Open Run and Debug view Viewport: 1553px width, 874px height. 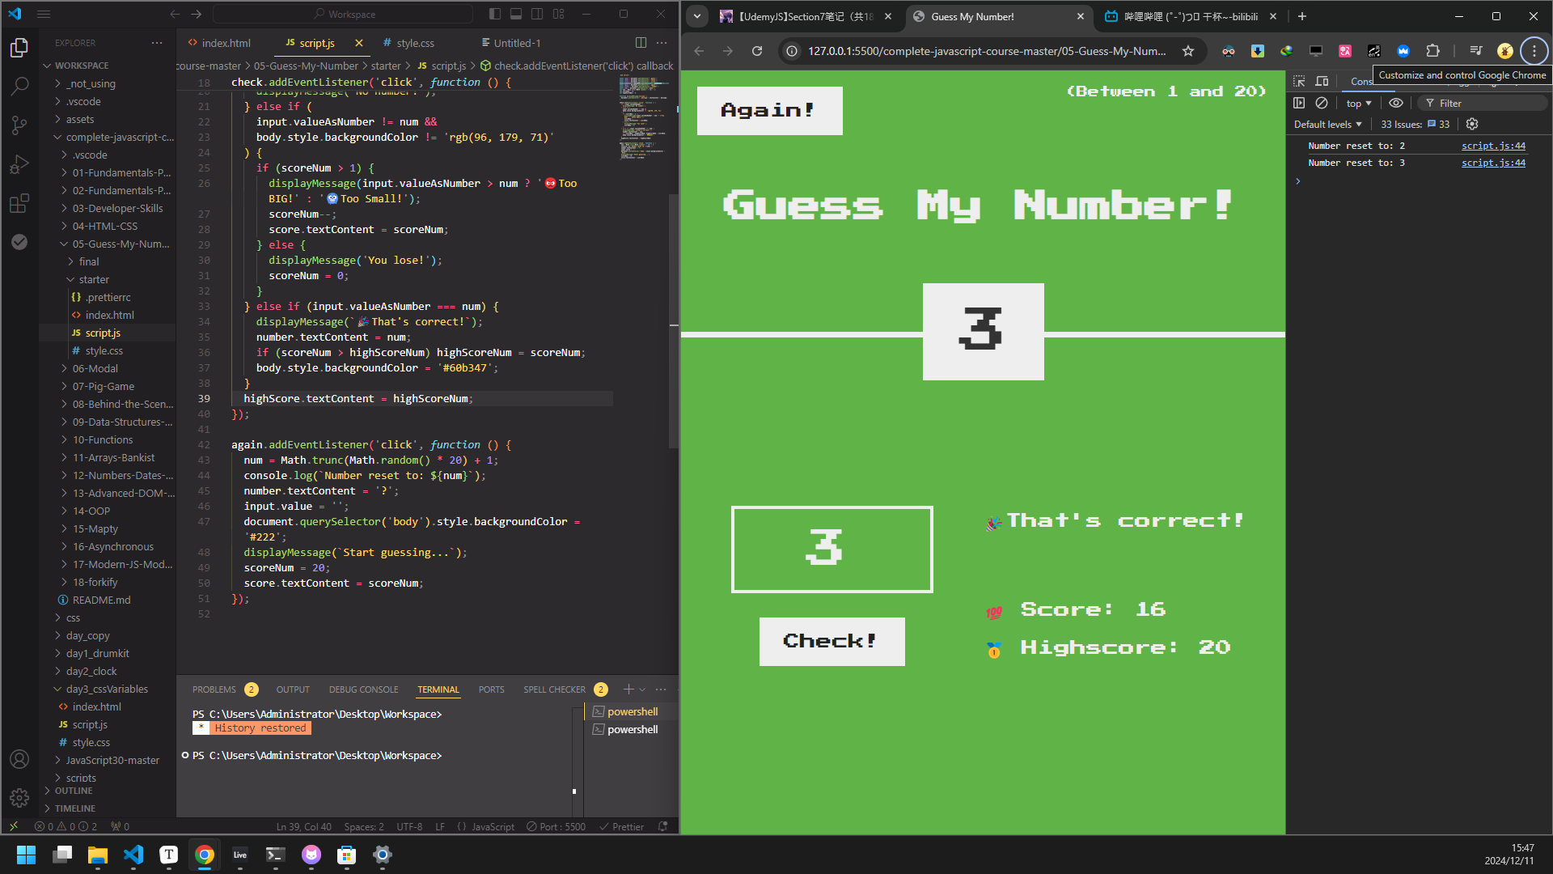(19, 164)
